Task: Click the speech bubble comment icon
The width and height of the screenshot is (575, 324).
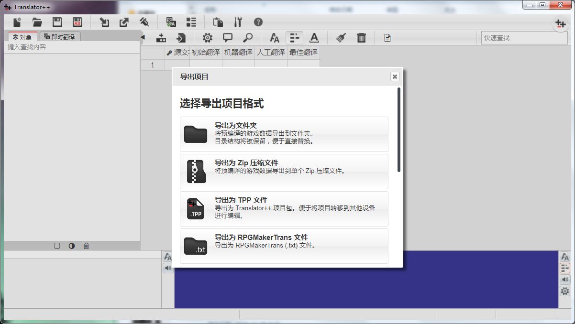Action: click(x=228, y=38)
